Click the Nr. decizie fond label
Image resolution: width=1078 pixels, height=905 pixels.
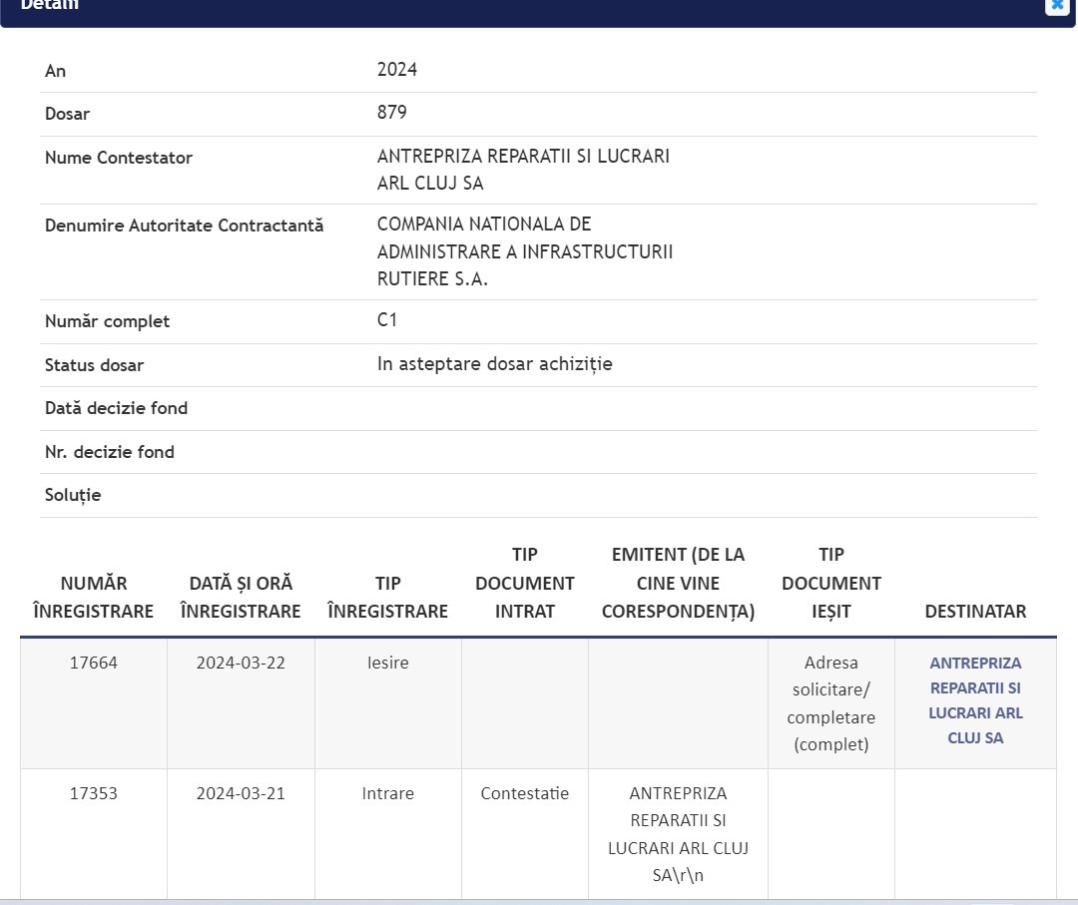(110, 452)
